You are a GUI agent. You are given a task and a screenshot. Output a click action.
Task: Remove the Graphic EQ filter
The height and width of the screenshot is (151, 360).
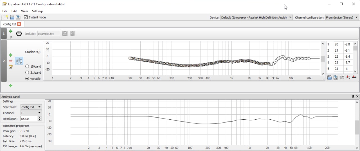pyautogui.click(x=11, y=61)
